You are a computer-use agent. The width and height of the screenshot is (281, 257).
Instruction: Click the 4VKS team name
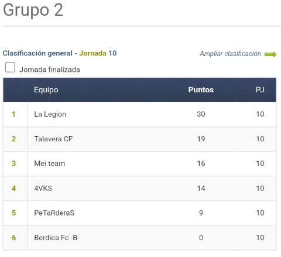(43, 189)
